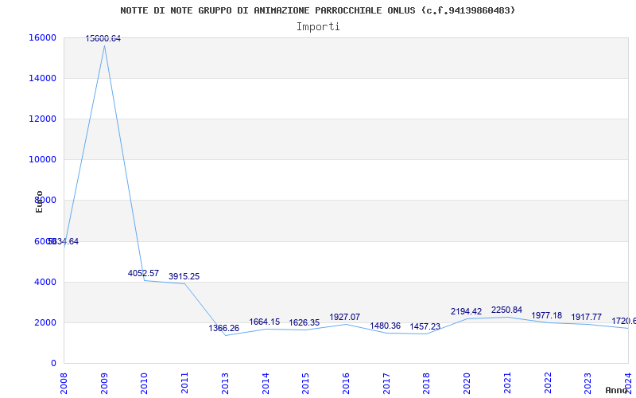This screenshot has width=636, height=398.
Task: Select the 4052.57 data label
Action: (x=143, y=273)
